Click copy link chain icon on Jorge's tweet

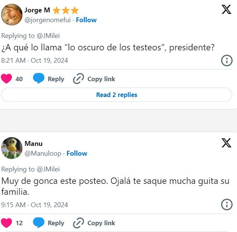coord(78,79)
